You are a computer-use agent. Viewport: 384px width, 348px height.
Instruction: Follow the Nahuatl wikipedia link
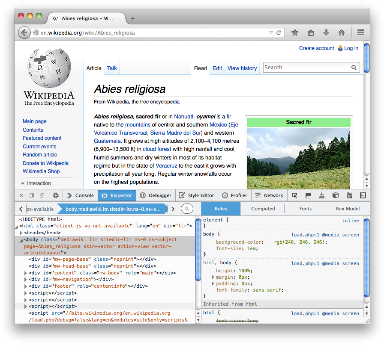tap(184, 116)
